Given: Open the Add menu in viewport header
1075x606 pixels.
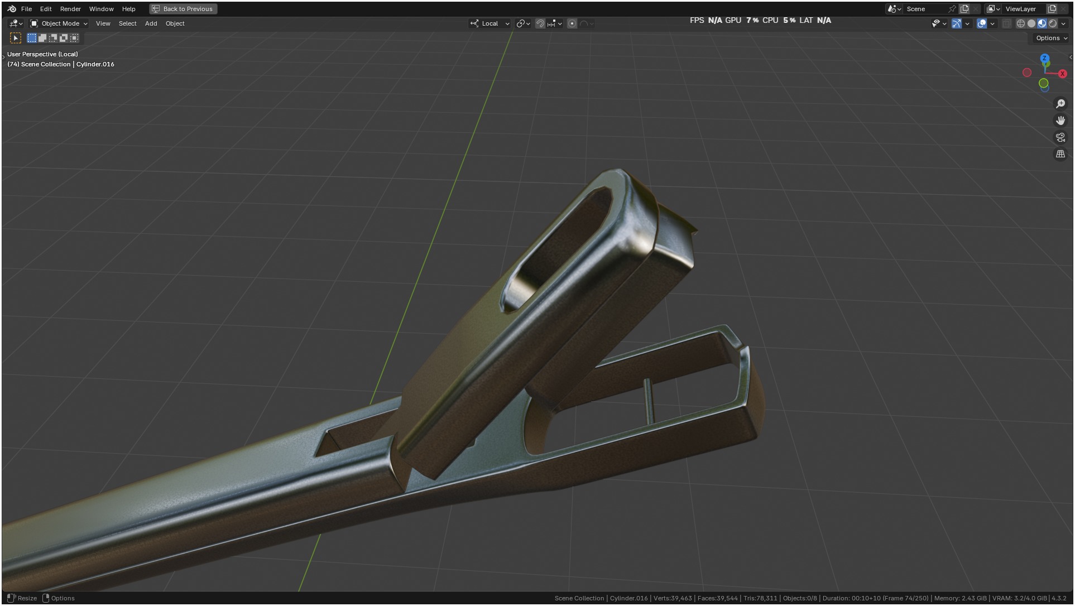Looking at the screenshot, I should [x=151, y=23].
